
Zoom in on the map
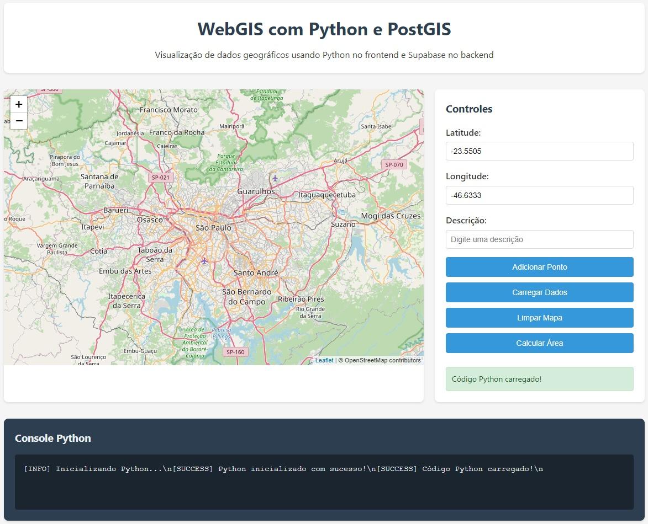[19, 104]
